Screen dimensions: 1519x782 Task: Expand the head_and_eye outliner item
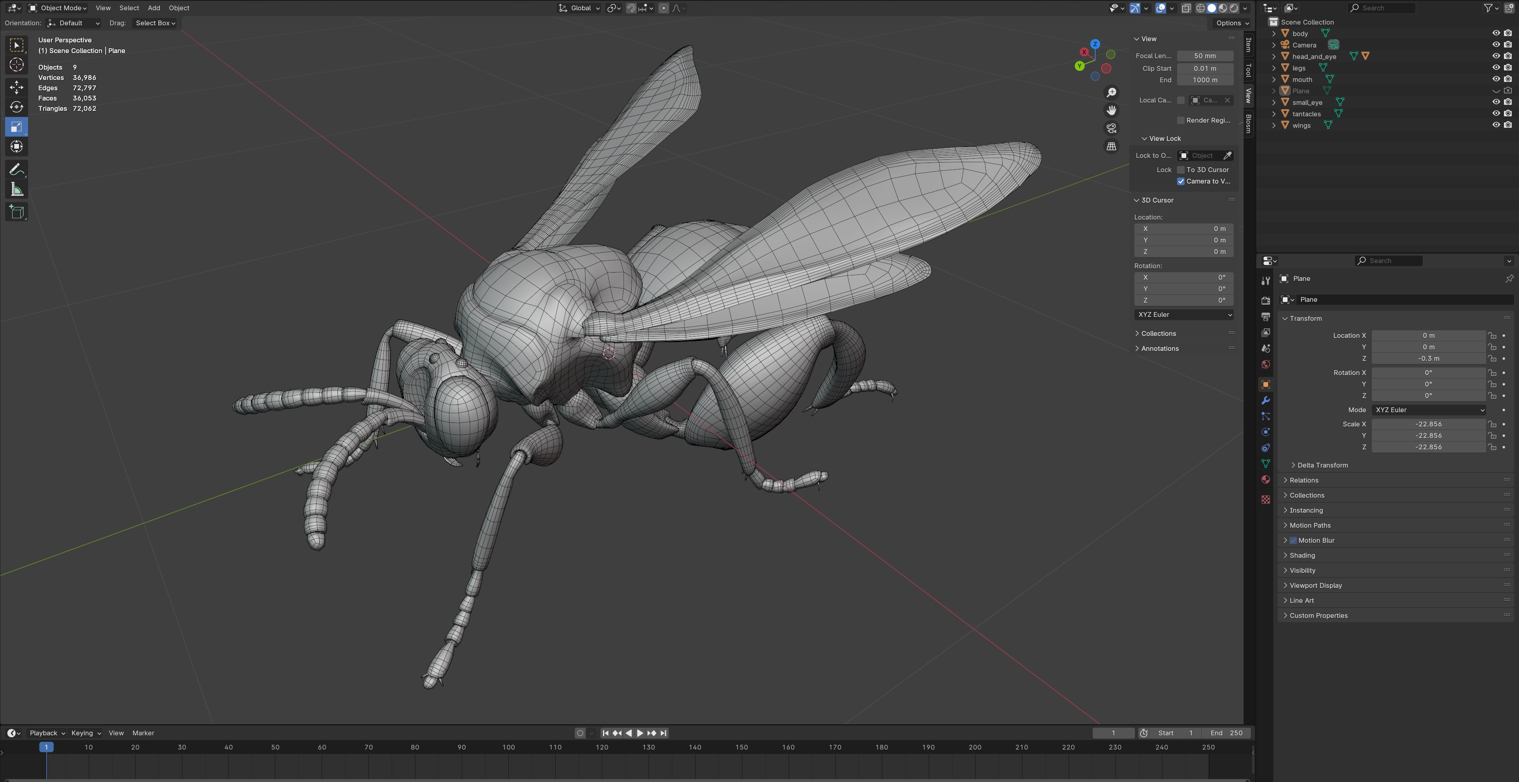click(1274, 57)
